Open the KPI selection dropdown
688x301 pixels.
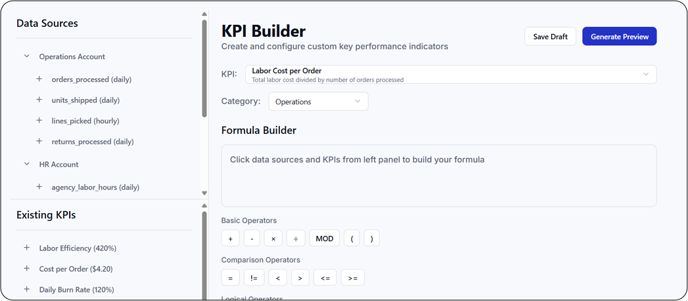click(x=450, y=74)
